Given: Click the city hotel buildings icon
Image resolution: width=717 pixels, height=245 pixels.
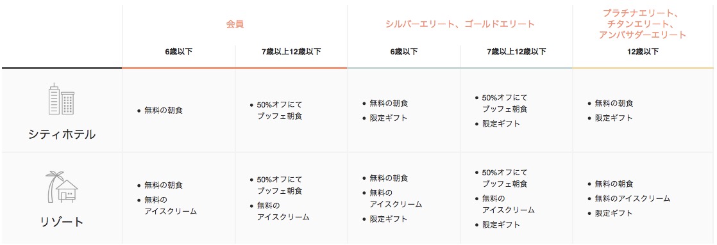Looking at the screenshot, I should pos(62,99).
